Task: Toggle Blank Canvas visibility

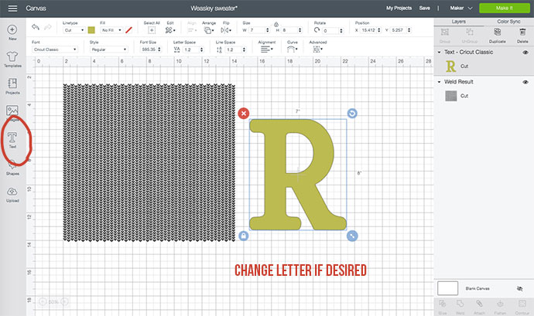Action: (x=519, y=288)
